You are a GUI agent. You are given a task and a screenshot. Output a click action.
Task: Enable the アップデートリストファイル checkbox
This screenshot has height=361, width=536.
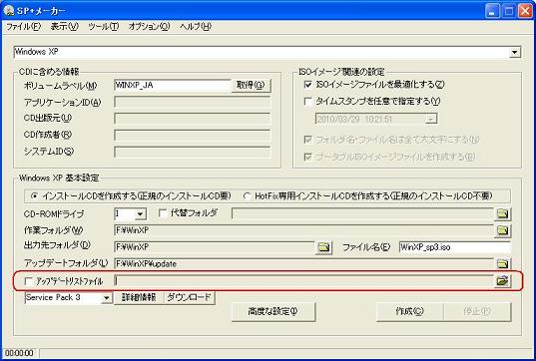coord(29,281)
